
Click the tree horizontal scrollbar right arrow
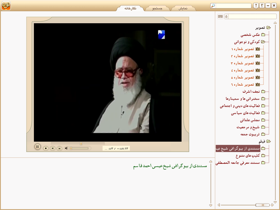(272, 205)
